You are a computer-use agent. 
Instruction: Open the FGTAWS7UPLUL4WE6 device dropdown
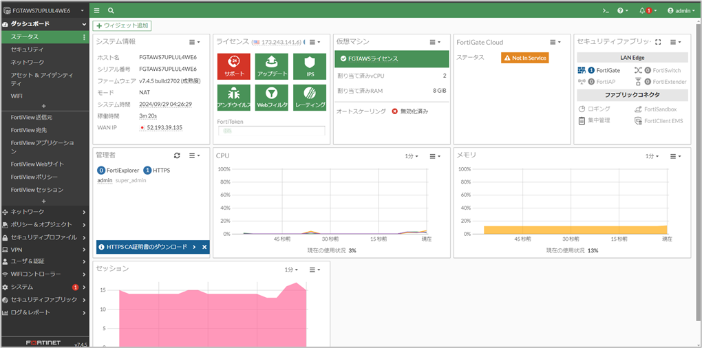[44, 10]
